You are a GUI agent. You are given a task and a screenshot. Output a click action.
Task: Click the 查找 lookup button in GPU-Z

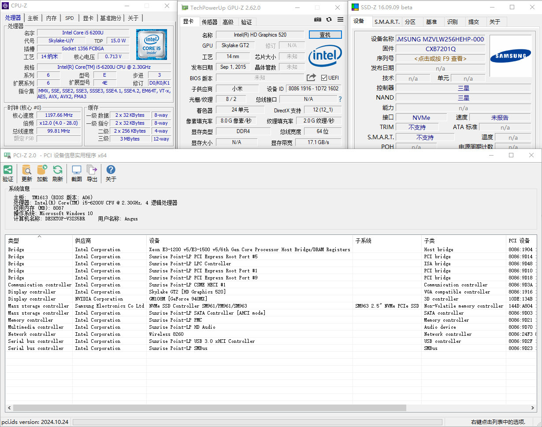click(x=325, y=35)
